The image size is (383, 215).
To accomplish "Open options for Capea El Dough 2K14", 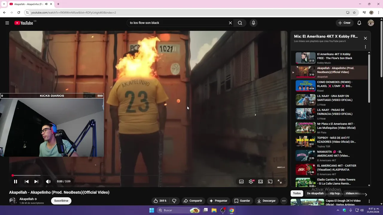I will [369, 202].
